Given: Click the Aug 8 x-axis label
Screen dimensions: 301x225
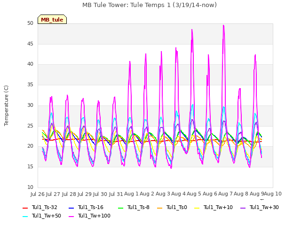Looking at the screenshot, I should 241,194.
